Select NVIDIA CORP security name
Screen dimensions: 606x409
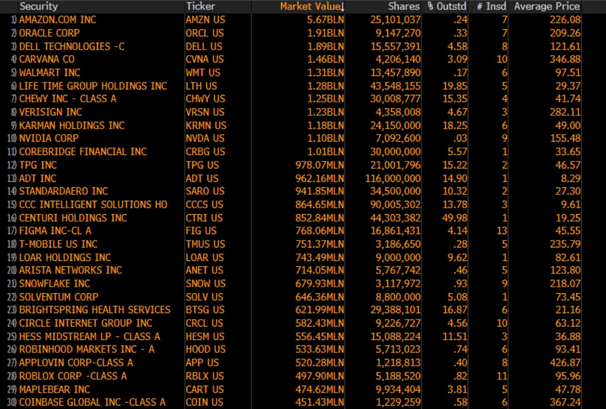pos(49,138)
